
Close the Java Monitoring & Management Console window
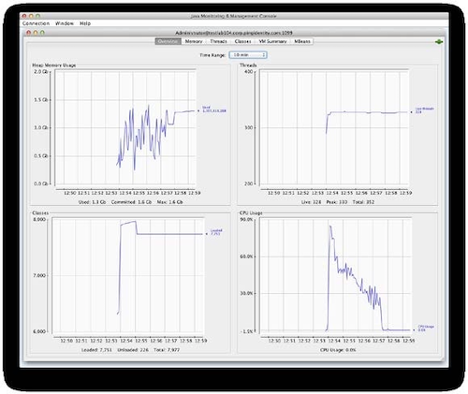24,16
